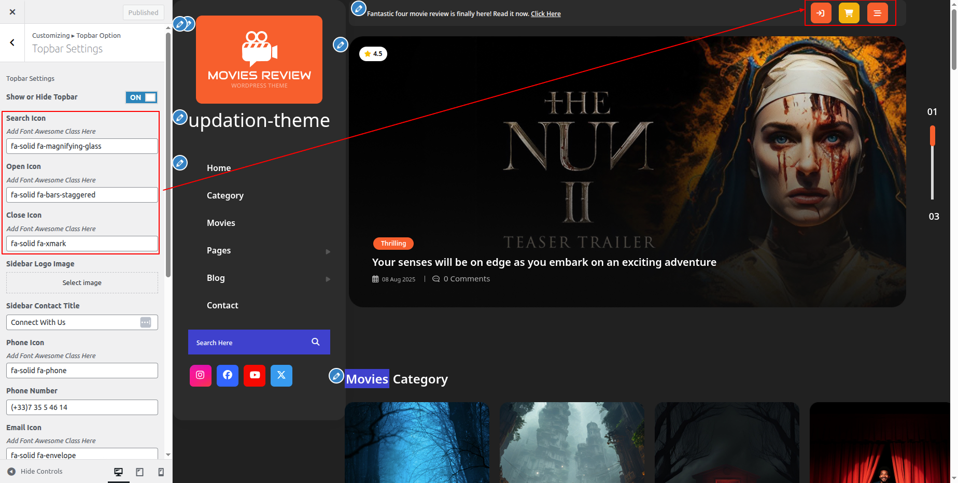
Task: Follow the Click Here topbar link
Action: (x=545, y=14)
